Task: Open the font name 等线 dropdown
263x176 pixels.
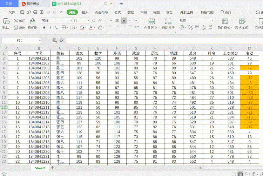Action: tap(71, 21)
